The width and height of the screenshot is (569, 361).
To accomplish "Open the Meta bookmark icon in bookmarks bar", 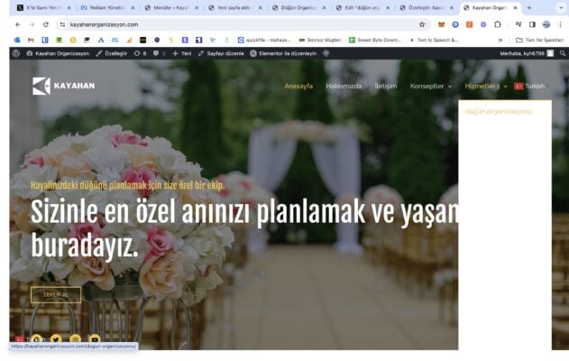I will (115, 40).
